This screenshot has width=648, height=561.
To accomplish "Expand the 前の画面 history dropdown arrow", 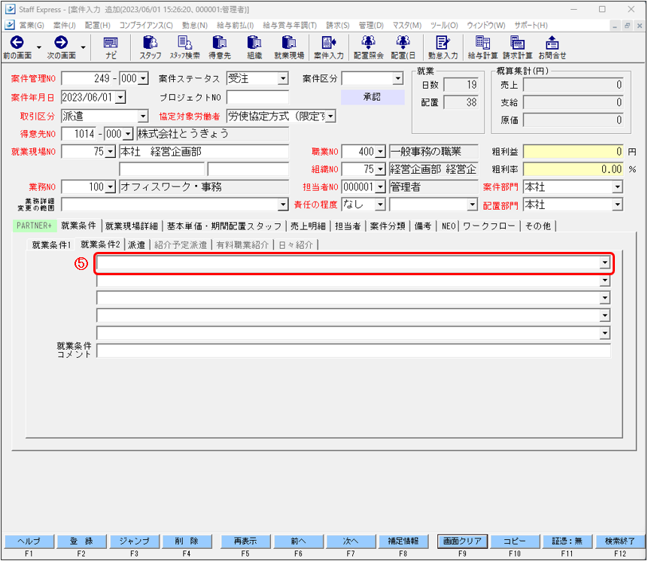I will pyautogui.click(x=39, y=47).
